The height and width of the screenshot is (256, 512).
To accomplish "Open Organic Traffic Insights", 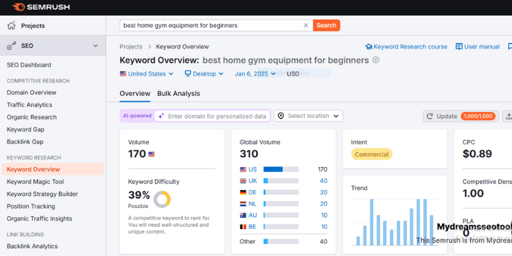I will [40, 219].
